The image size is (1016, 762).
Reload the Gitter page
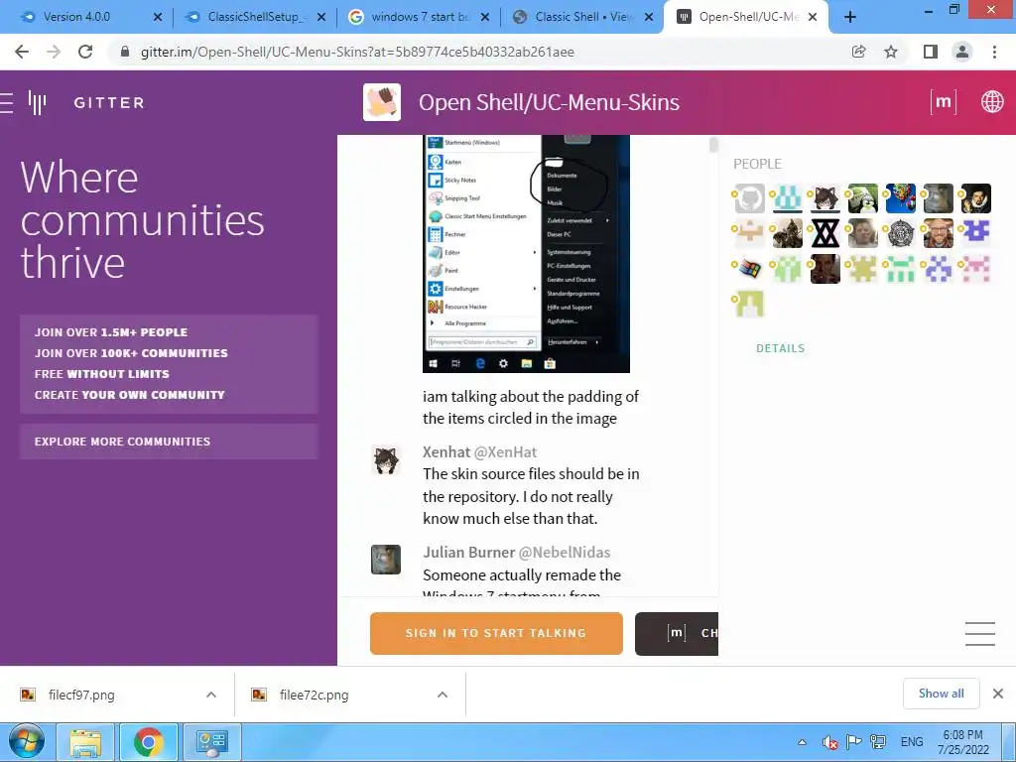pos(85,52)
